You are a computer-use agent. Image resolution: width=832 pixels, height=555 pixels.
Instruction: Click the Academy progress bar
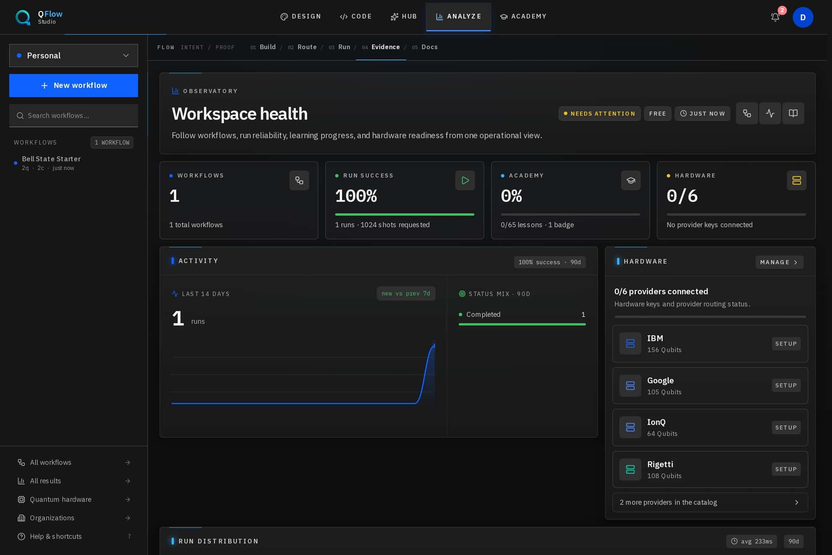click(x=570, y=214)
